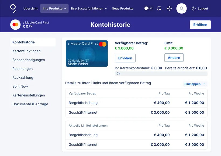
Task: Open the user profile avatar
Action: tap(182, 8)
